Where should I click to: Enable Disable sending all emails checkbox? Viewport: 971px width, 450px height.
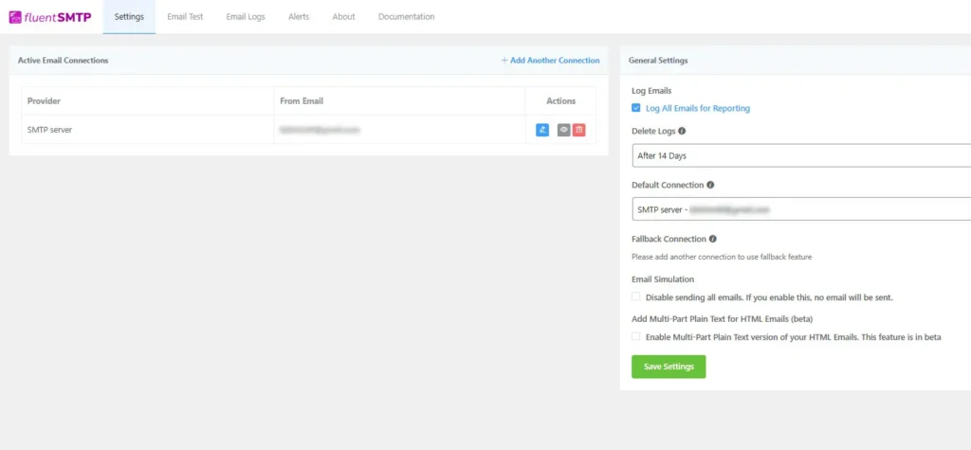click(x=636, y=297)
